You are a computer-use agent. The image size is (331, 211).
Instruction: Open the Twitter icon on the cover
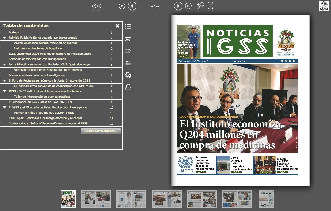tap(286, 61)
